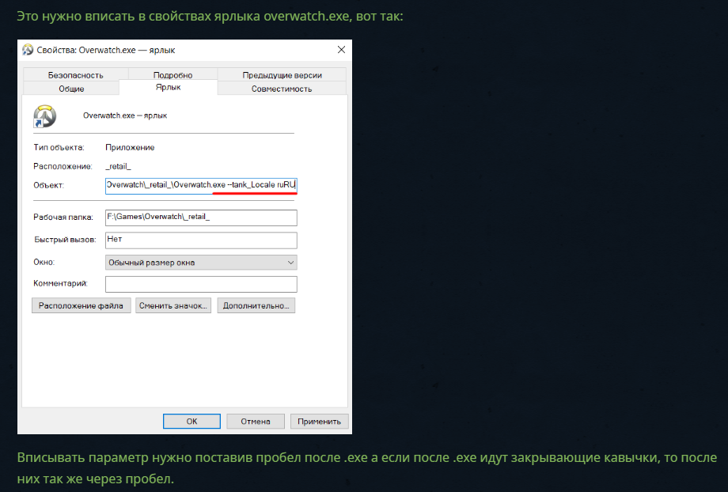This screenshot has width=728, height=492.
Task: Focus the Быстрый вызов field
Action: [201, 240]
